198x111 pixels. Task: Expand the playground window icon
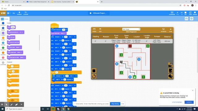(94, 30)
